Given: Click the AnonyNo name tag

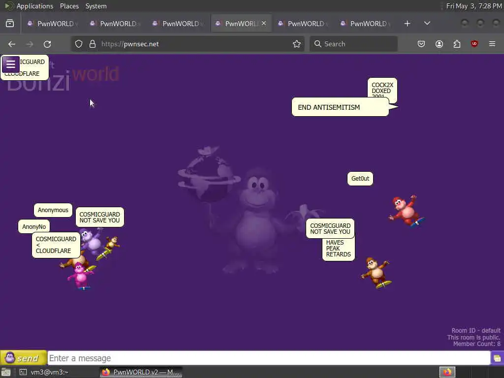Looking at the screenshot, I should [x=34, y=226].
